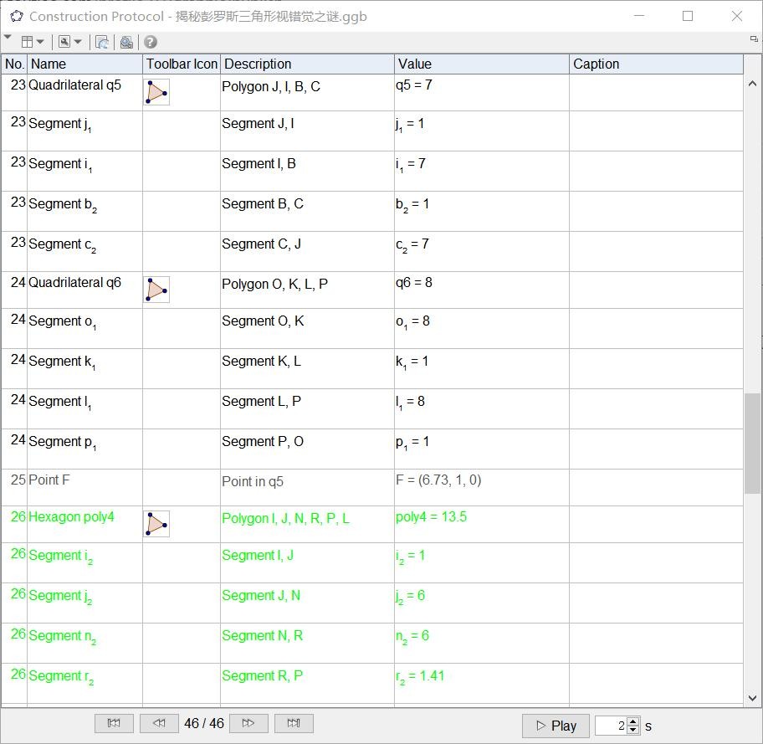Click the Value column header
Viewport: 763px width, 744px height.
point(481,64)
